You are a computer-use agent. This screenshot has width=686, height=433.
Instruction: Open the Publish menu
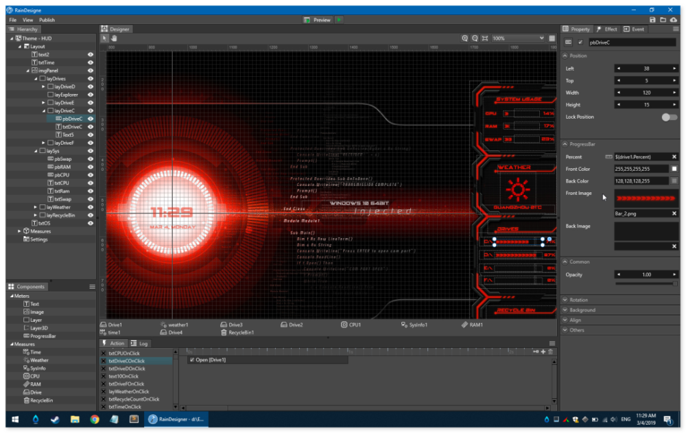point(47,20)
